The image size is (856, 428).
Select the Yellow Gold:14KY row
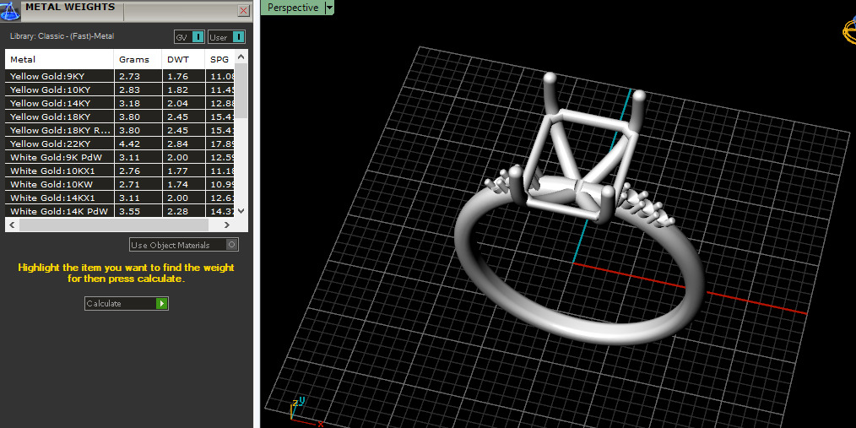click(120, 103)
